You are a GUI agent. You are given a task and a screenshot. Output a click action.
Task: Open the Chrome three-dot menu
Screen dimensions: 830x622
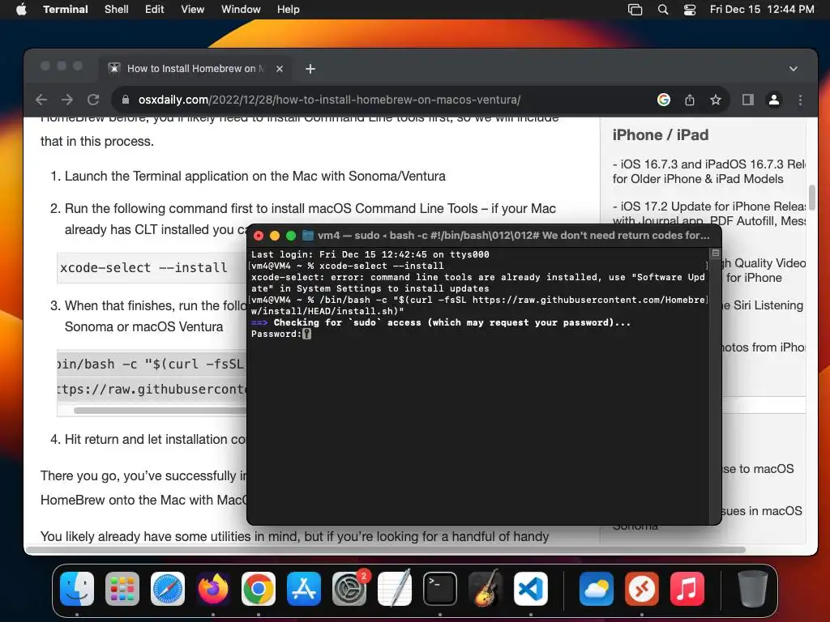pos(800,100)
